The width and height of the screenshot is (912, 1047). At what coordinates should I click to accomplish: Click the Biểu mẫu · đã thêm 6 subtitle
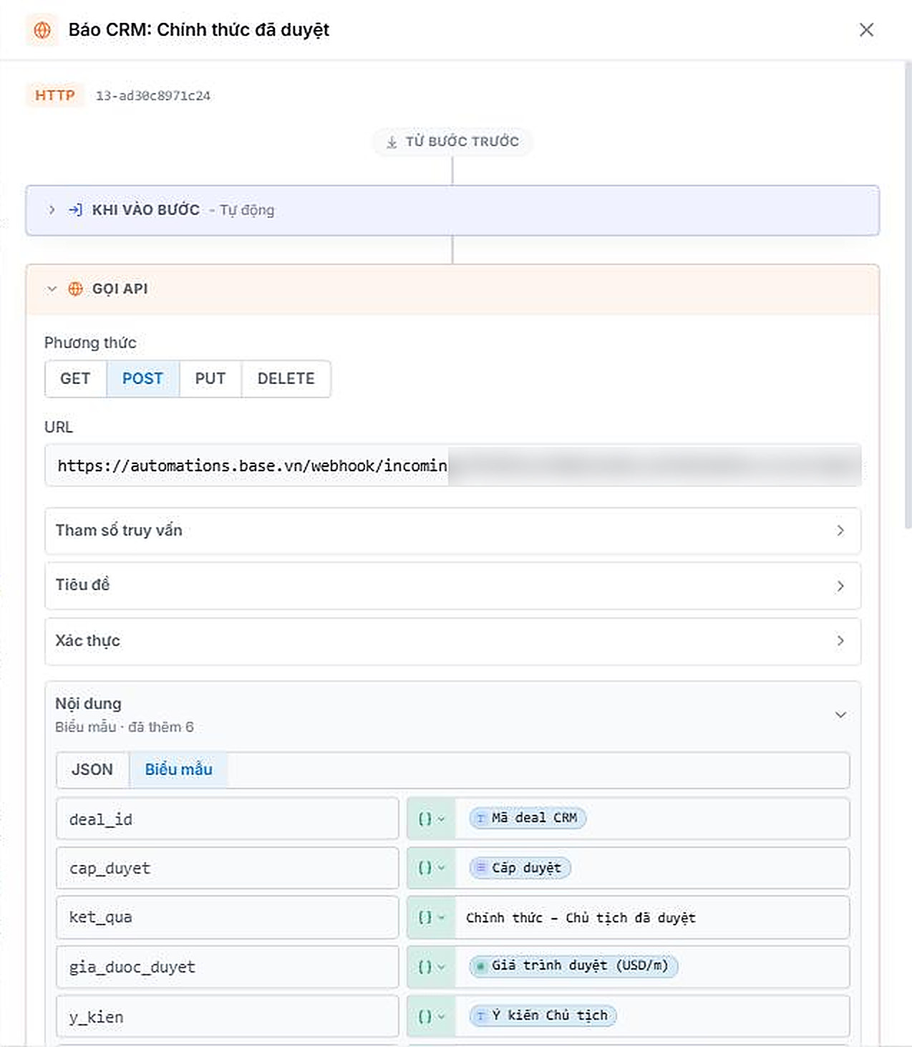click(125, 727)
